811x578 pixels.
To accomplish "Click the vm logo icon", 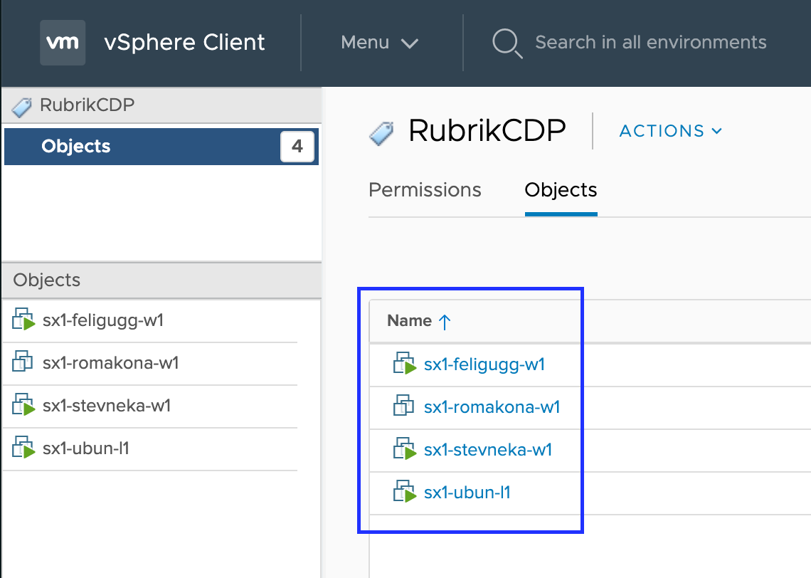I will pyautogui.click(x=63, y=43).
